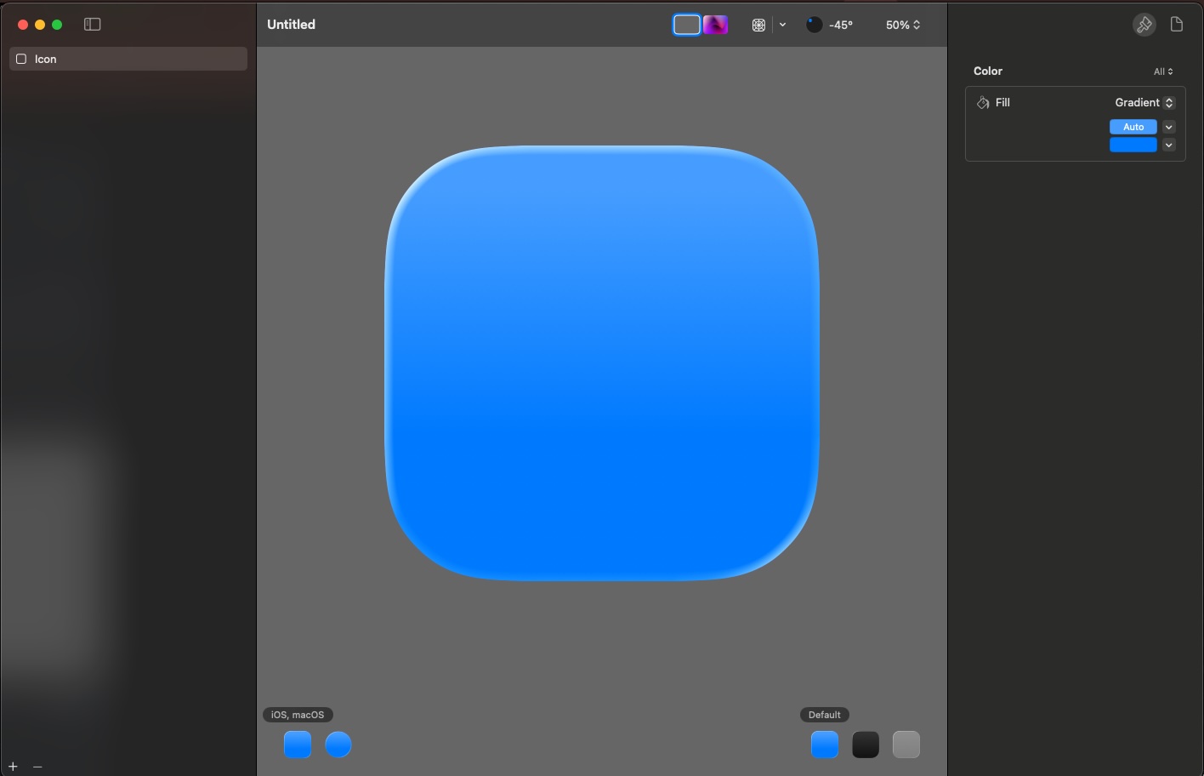
Task: Toggle the checkbox next to the Icon layer
Action: pos(21,59)
